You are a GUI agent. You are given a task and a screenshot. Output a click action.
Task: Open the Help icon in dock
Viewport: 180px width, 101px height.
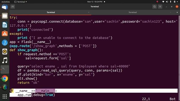tap(5, 43)
